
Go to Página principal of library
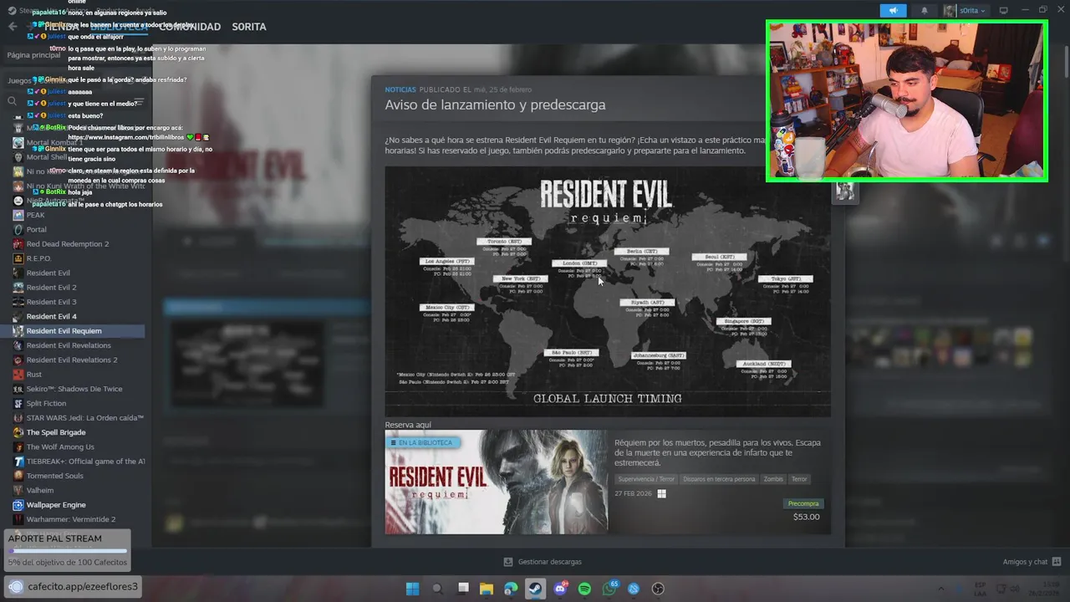(x=33, y=55)
